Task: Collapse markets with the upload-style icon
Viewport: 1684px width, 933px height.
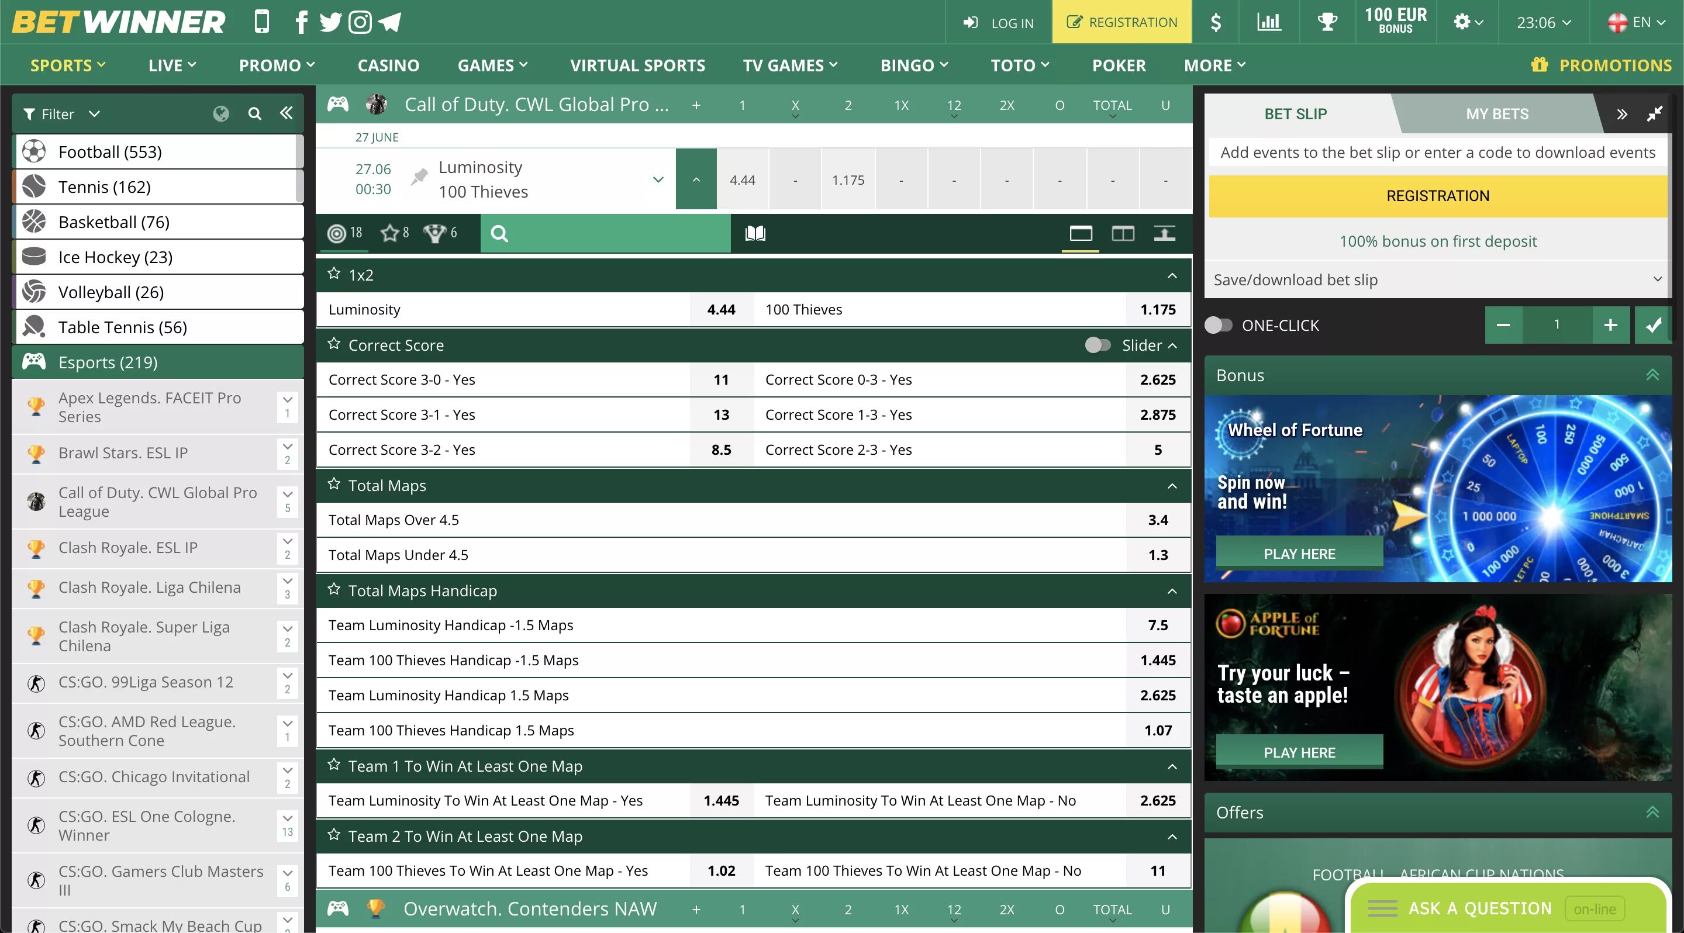Action: point(1164,233)
